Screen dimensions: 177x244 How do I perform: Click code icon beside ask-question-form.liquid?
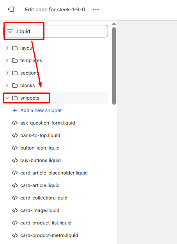tap(15, 123)
